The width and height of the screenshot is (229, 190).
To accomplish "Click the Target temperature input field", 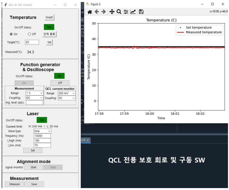I will pos(32,42).
